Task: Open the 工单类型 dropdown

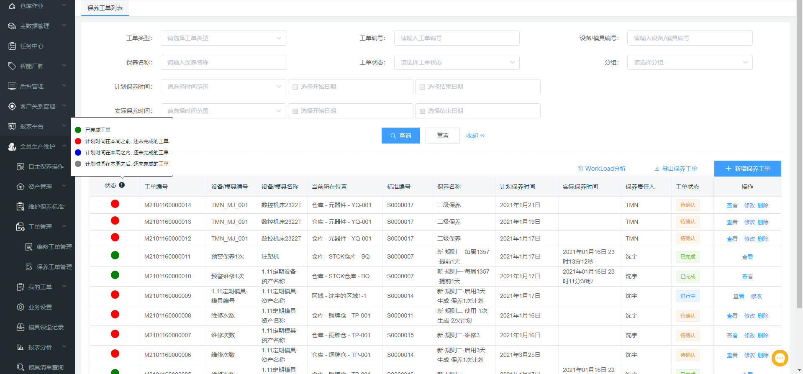Action: (223, 38)
